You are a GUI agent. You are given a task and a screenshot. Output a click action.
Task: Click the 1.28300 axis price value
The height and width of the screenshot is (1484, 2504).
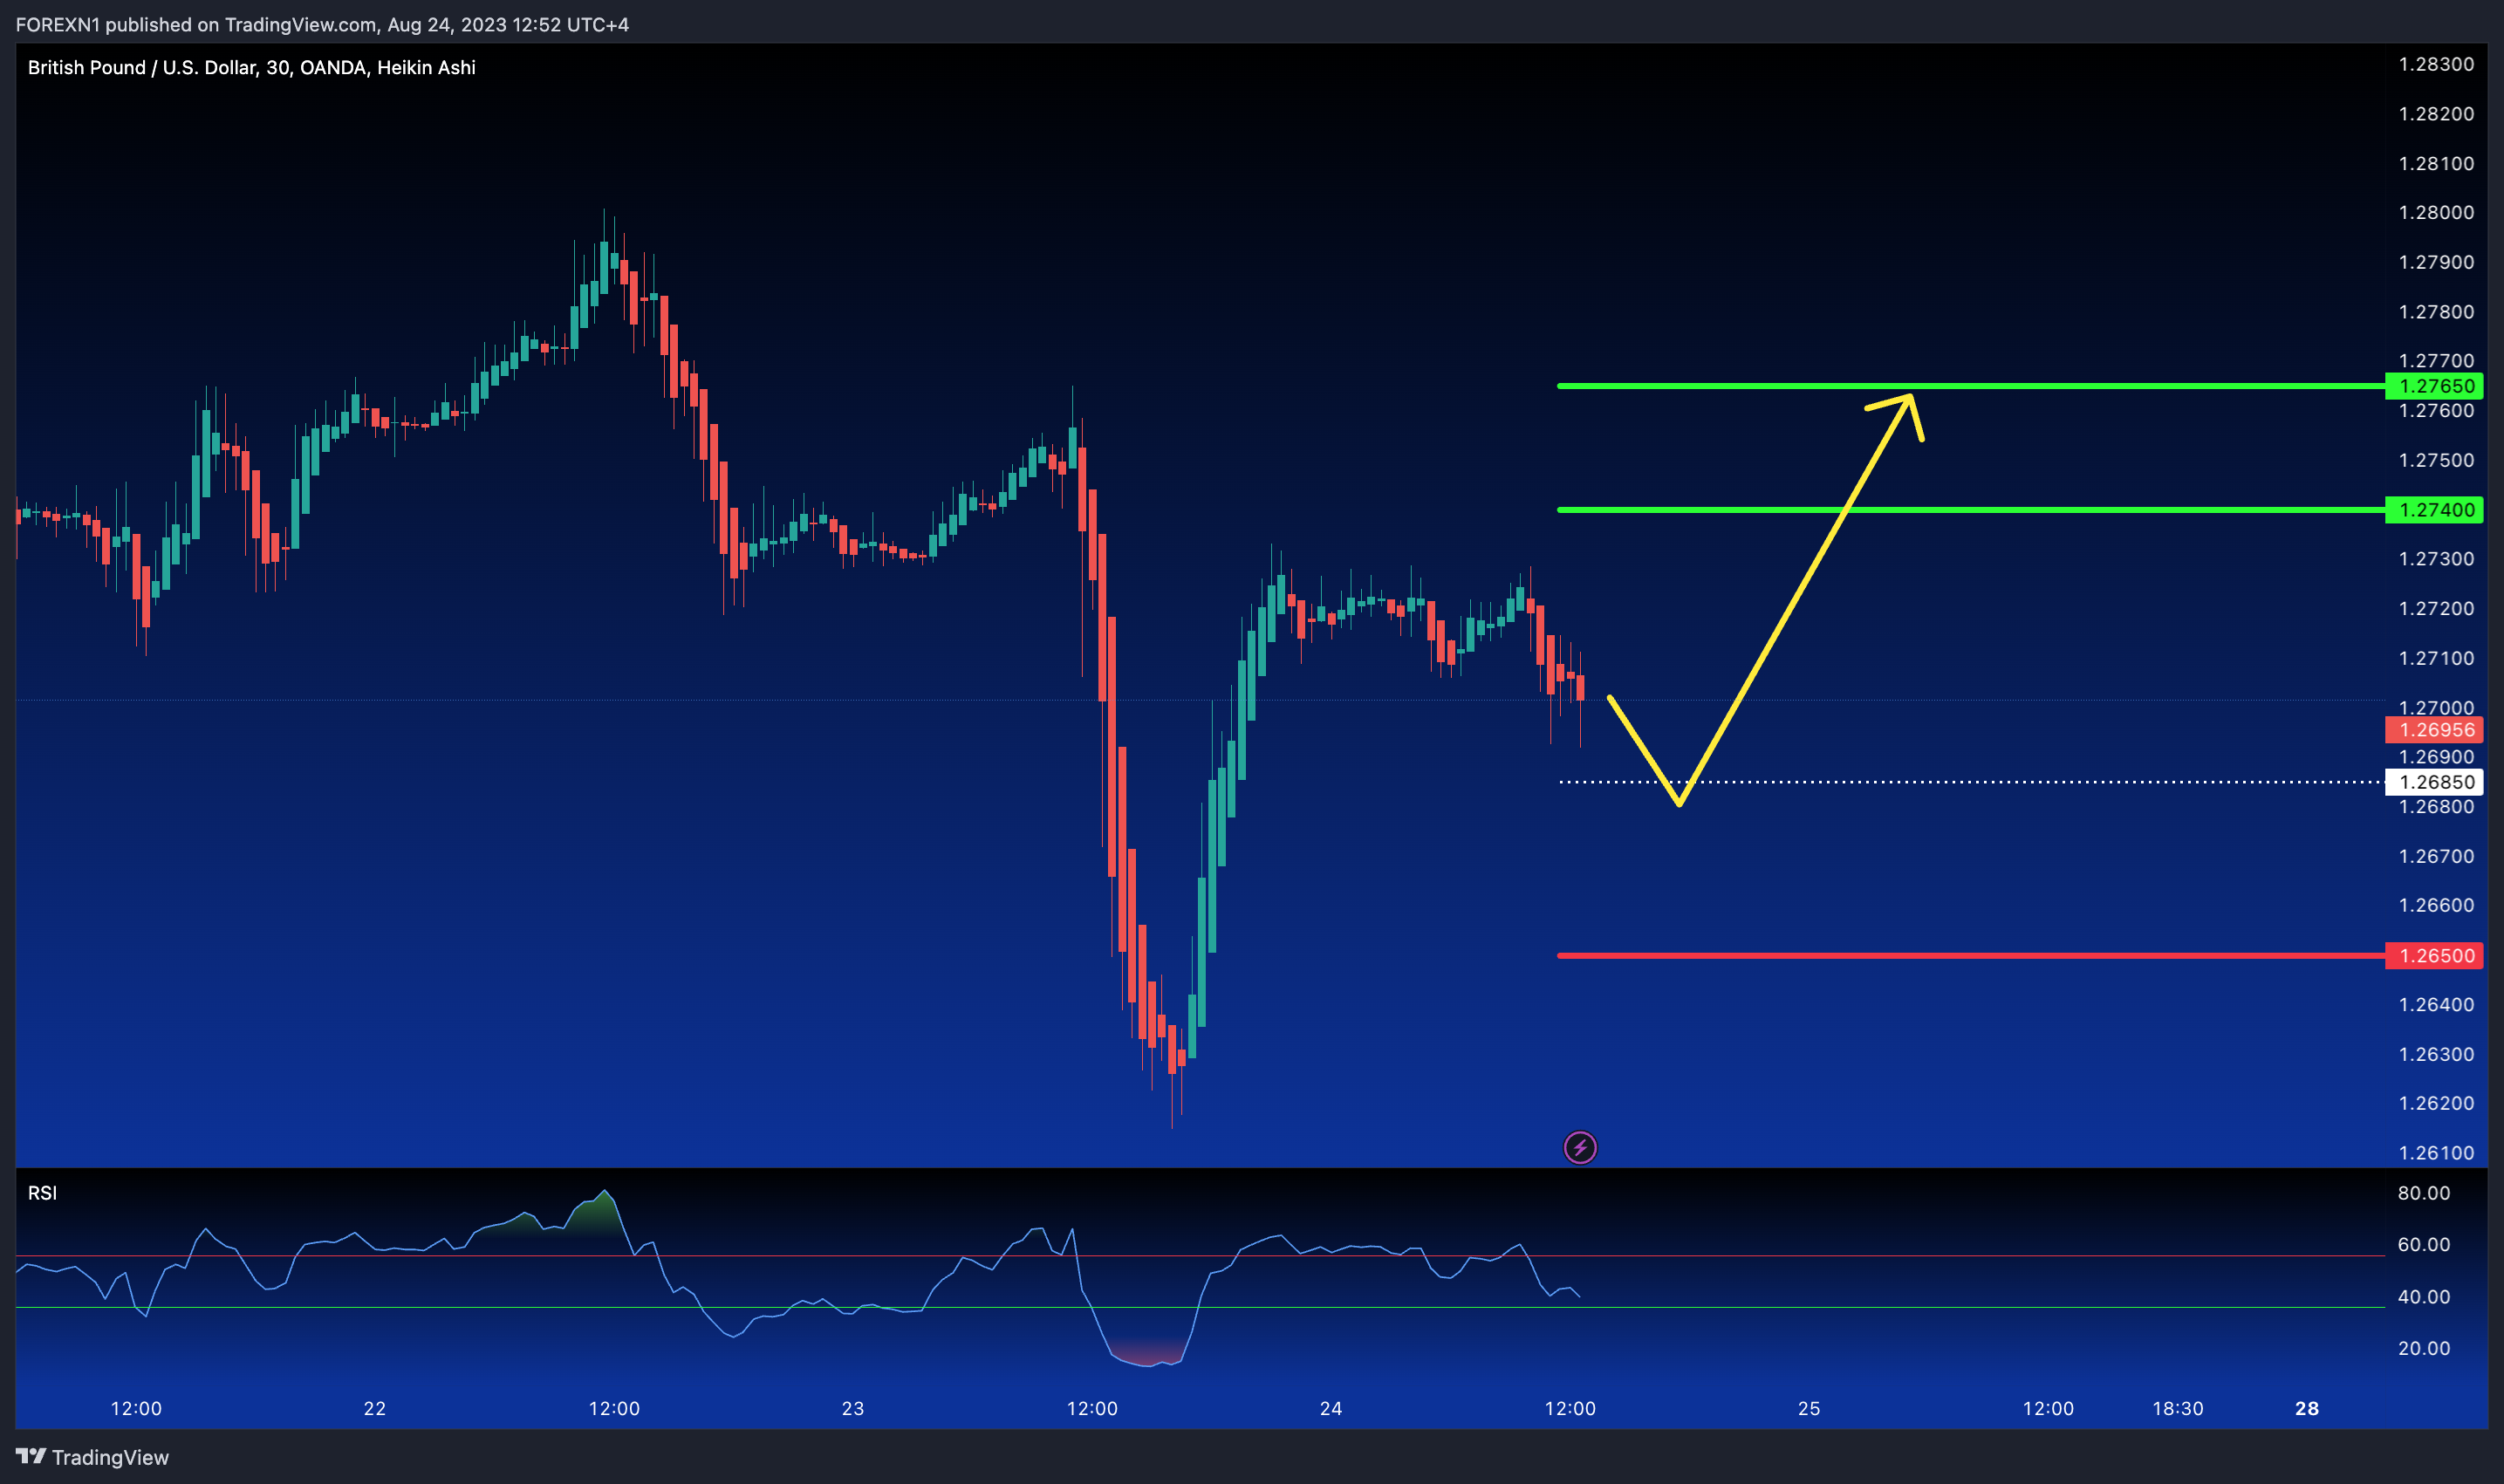(2436, 64)
